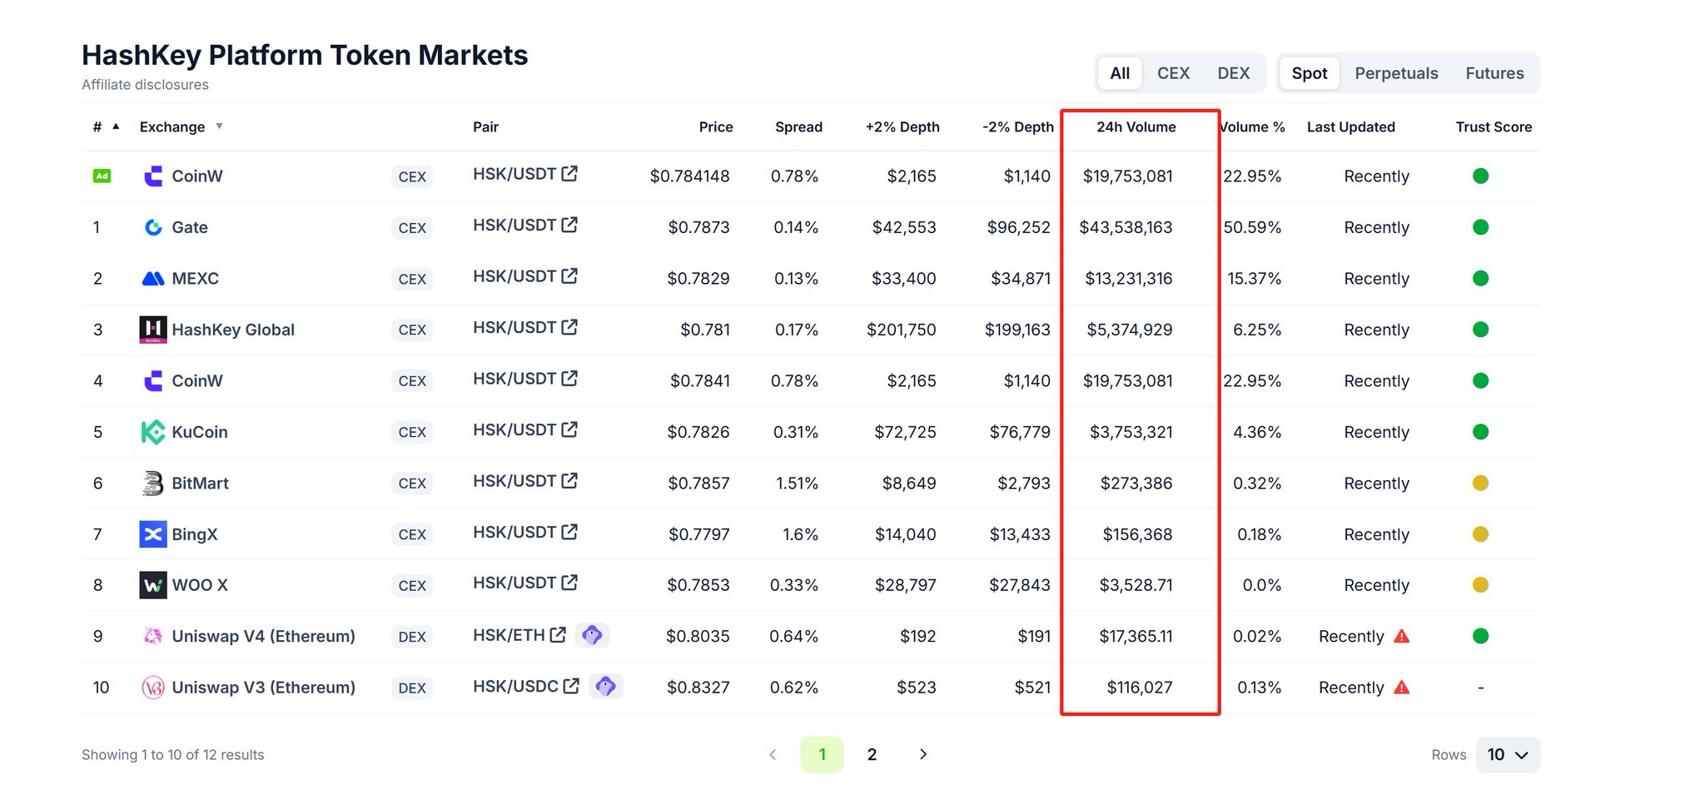This screenshot has width=1705, height=809.
Task: Open external link icon for BingX HSK/USDT
Action: 569,532
